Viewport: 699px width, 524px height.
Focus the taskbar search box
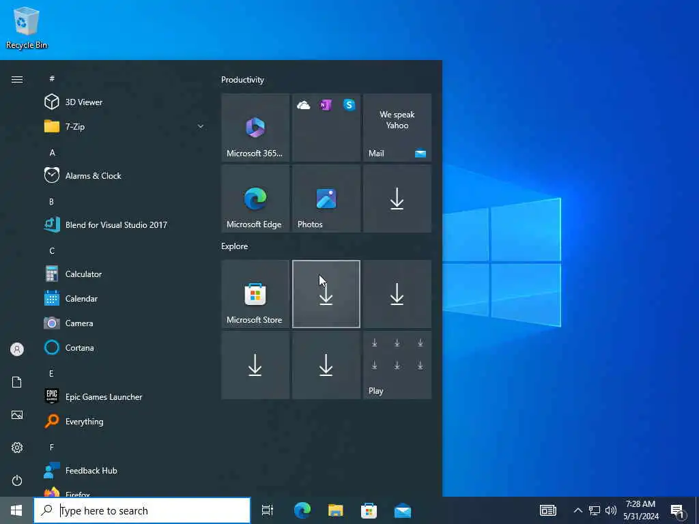(x=142, y=510)
